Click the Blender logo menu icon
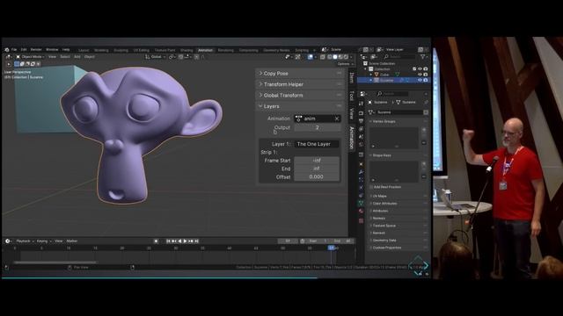Viewport: 563px width, 316px height. (x=7, y=50)
